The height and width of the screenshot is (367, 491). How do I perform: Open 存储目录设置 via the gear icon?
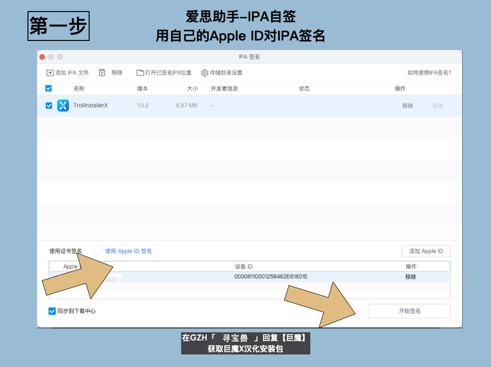pos(204,73)
